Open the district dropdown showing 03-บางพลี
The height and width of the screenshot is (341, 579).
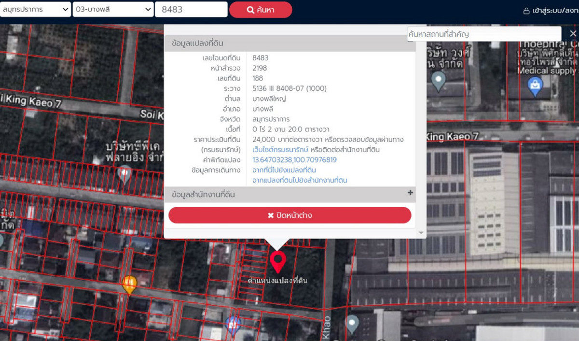(x=112, y=10)
